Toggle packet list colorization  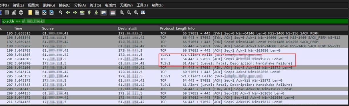click(113, 13)
